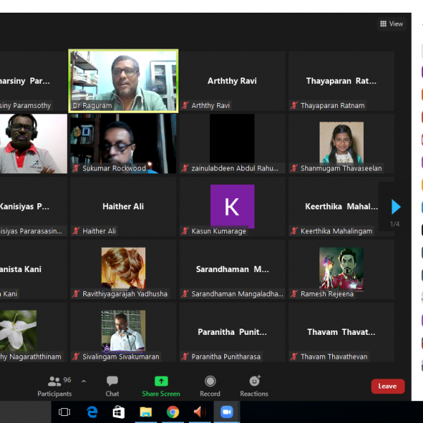Image resolution: width=423 pixels, height=423 pixels.
Task: Open File Explorer from taskbar
Action: tap(146, 412)
